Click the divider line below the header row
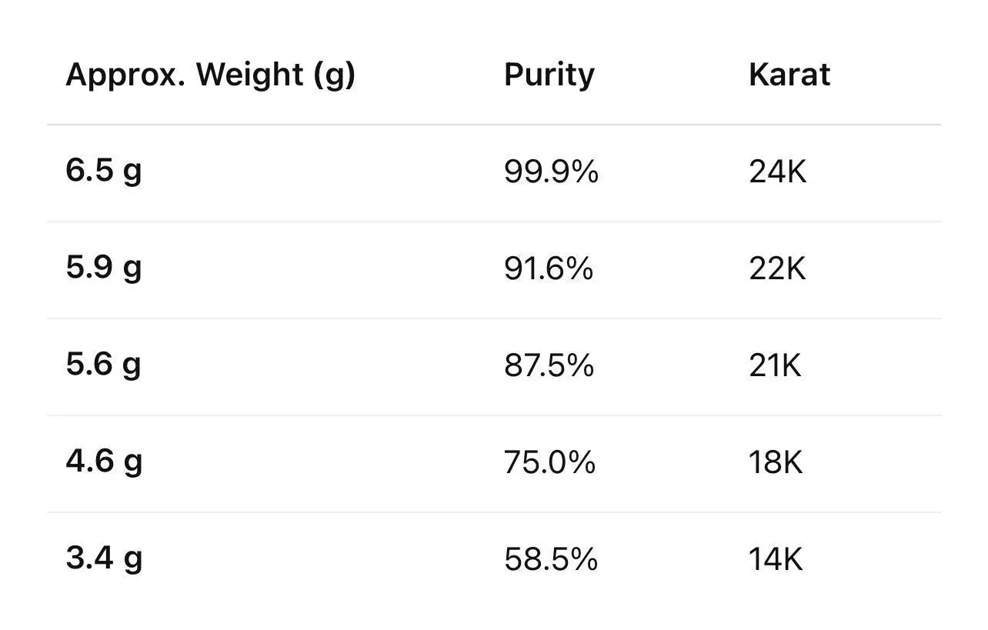Screen dimensions: 988x630 coord(493,125)
